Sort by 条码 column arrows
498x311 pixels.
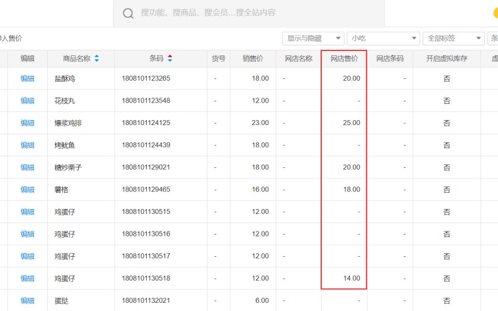[x=170, y=58]
